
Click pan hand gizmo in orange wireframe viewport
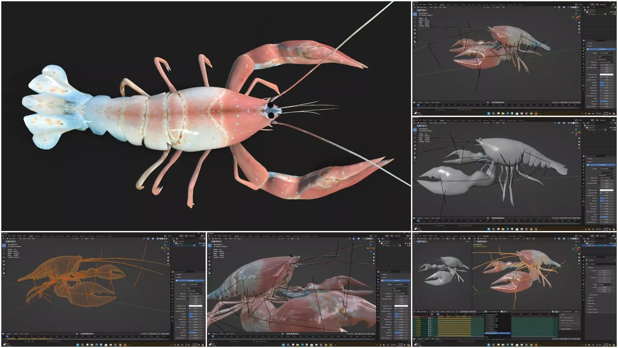(x=168, y=257)
